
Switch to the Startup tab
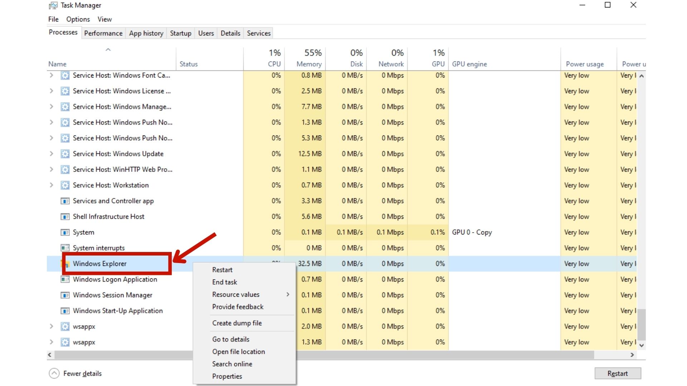pyautogui.click(x=180, y=33)
